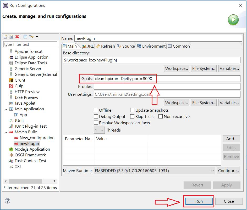Select the New_configuration Maven build entry
The width and height of the screenshot is (247, 210).
tap(37, 138)
